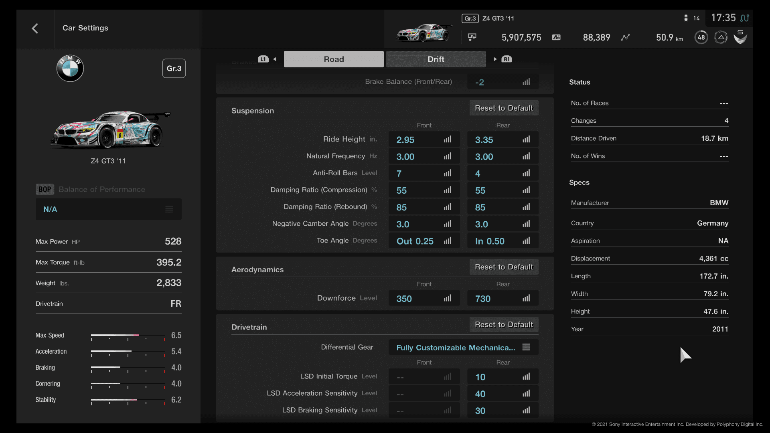Click the Displacement 4,361 cc row
770x433 pixels.
[x=650, y=259]
